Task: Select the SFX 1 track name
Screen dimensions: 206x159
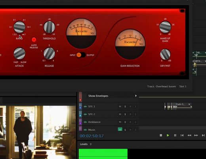Action: (x=92, y=107)
